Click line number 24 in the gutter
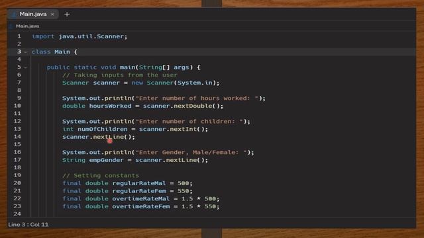The image size is (424, 238). tap(17, 214)
